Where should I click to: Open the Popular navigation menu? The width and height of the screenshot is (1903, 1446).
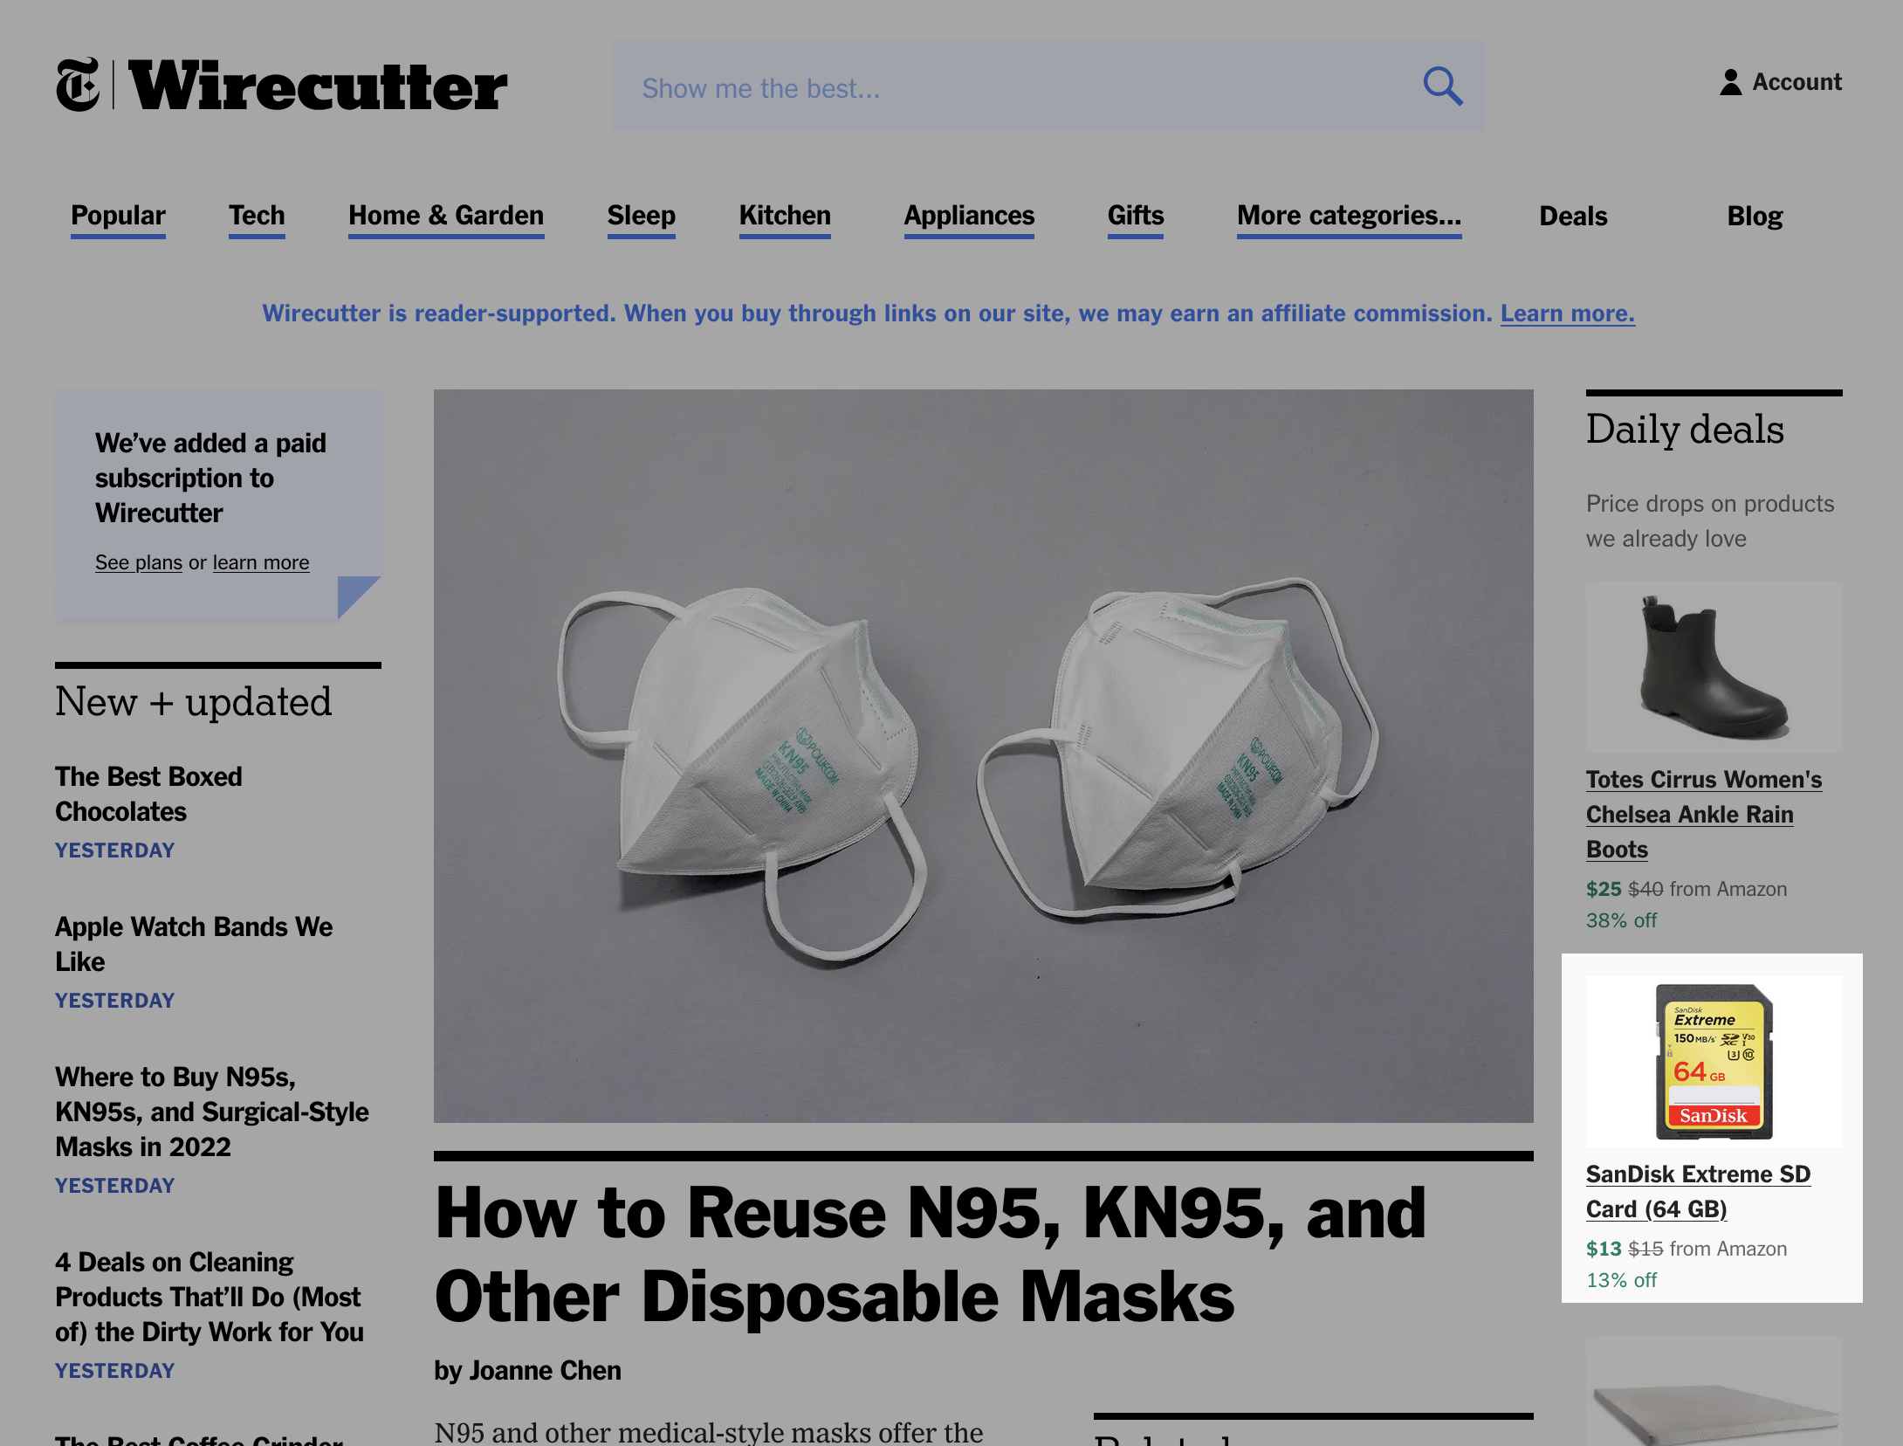[x=118, y=216]
